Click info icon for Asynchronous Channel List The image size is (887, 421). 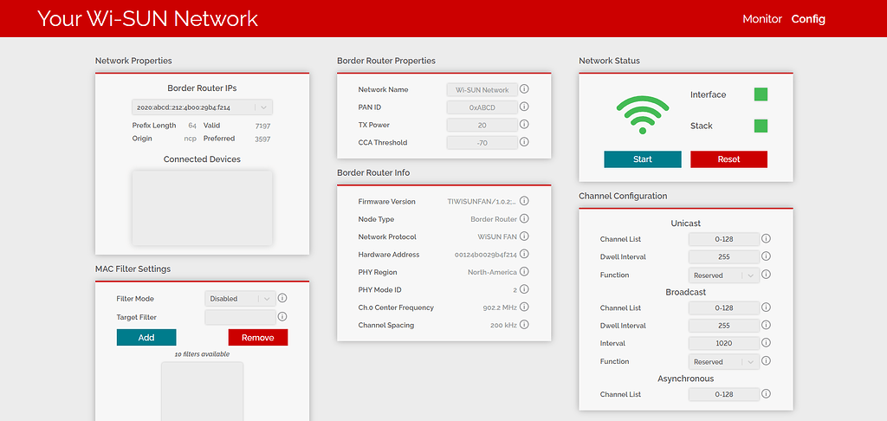coord(766,394)
